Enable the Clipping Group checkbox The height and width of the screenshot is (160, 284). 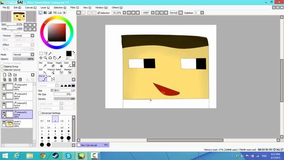coord(2,66)
